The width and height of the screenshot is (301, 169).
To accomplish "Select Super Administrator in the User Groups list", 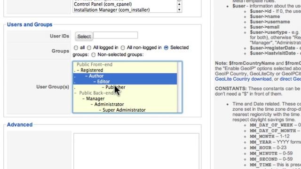I will click(x=125, y=110).
